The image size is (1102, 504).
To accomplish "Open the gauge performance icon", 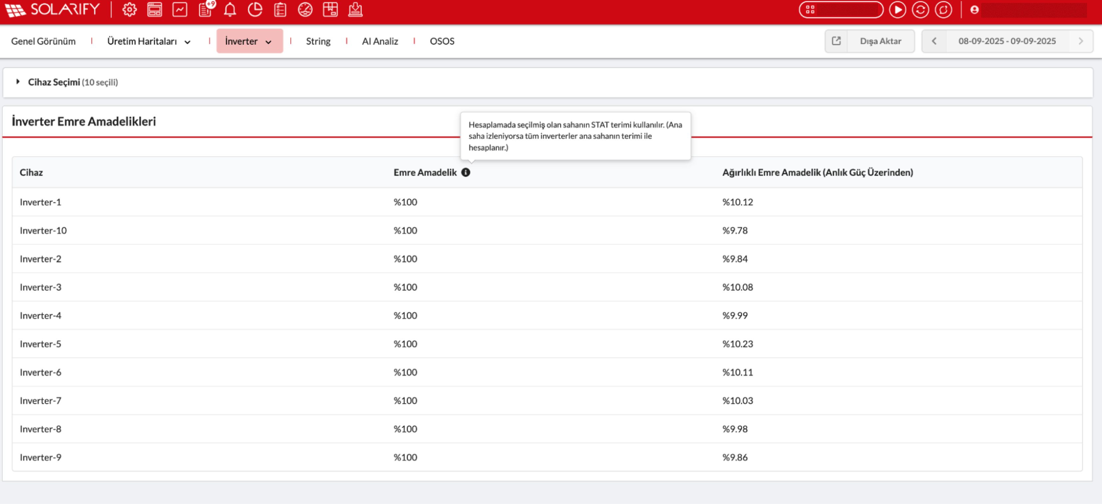I will click(305, 9).
